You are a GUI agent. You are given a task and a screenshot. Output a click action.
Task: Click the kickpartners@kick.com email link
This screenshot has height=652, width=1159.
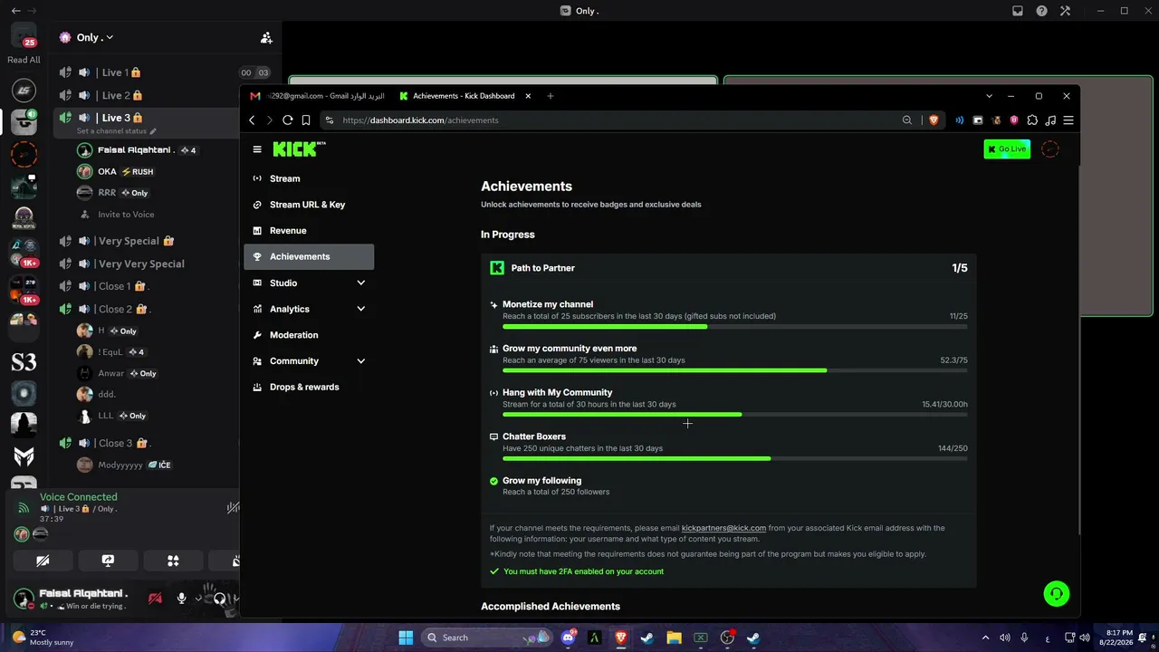point(723,528)
